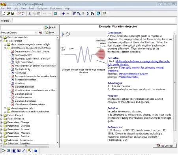Click the Undo arrow icon

(x=45, y=13)
